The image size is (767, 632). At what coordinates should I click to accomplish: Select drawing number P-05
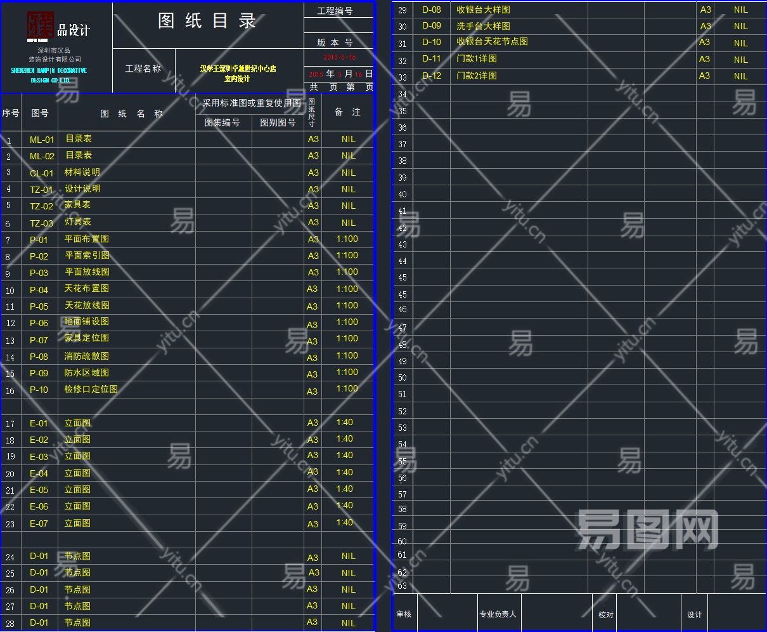(x=39, y=306)
